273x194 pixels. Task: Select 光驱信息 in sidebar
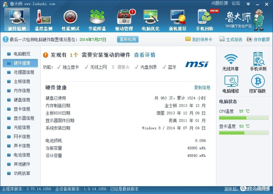(20, 127)
